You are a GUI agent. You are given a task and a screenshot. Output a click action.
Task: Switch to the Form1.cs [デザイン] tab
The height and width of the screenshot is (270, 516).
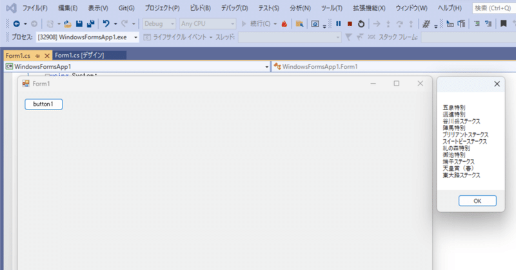pos(89,55)
